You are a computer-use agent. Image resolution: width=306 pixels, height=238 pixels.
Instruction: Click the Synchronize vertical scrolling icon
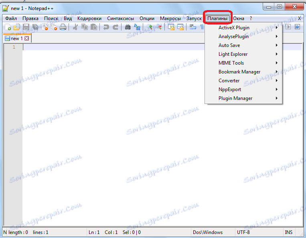pos(171,27)
